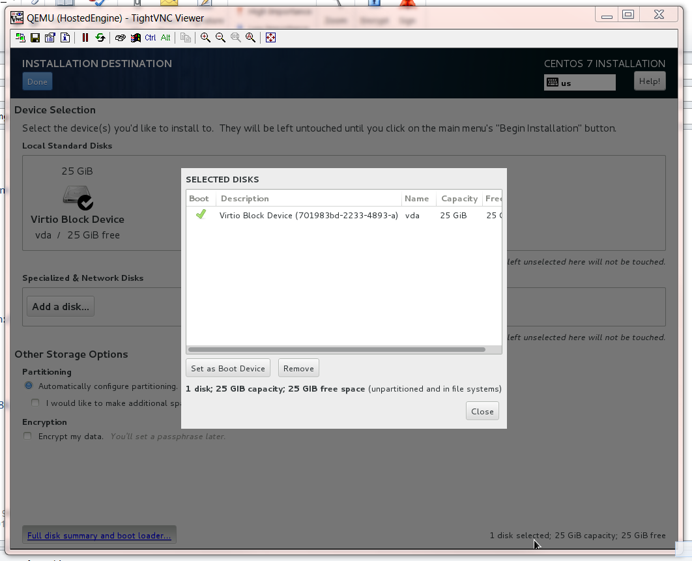The width and height of the screenshot is (692, 561).
Task: Pause the VNC session with the red pause icon
Action: pos(85,38)
